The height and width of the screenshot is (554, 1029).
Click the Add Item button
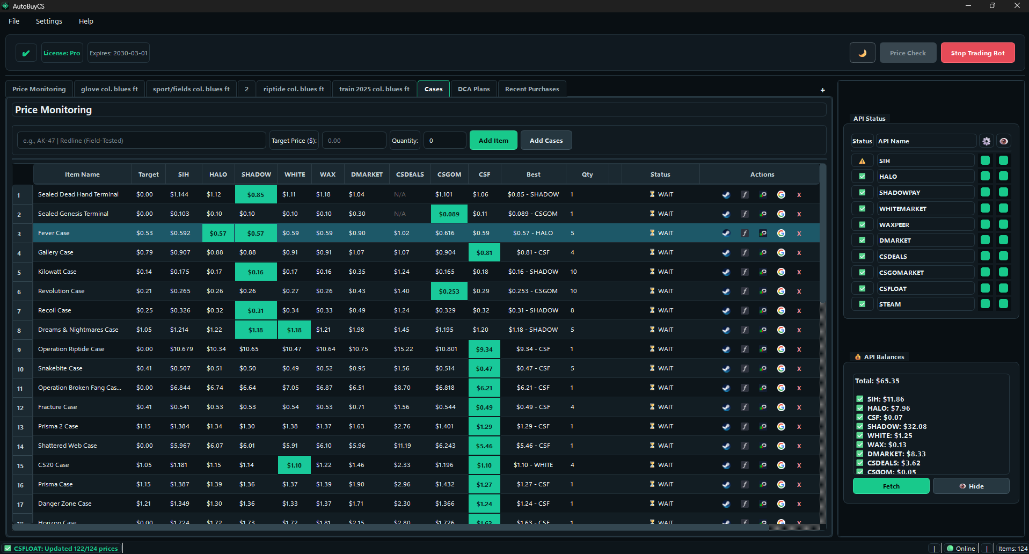pos(493,140)
